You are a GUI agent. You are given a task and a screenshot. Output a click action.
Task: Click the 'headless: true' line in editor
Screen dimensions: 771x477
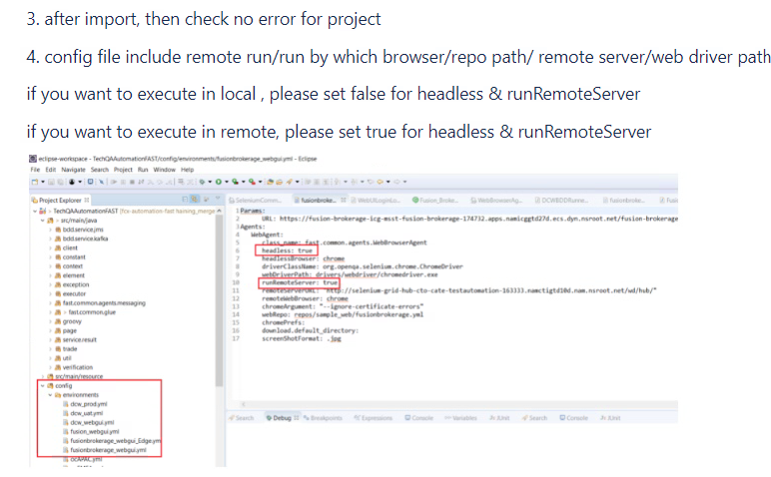287,250
